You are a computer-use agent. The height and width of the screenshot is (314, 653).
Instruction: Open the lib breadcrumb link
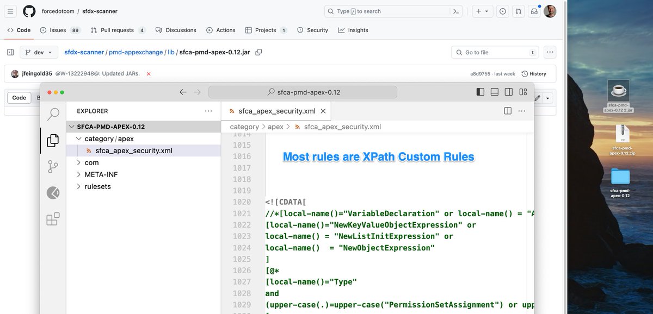coord(171,52)
